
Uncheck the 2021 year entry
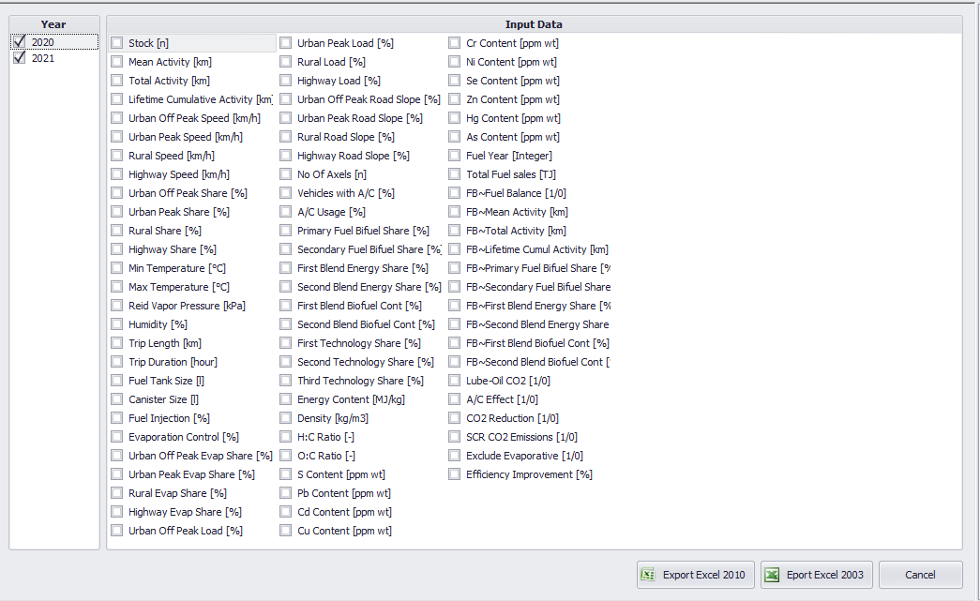[21, 57]
